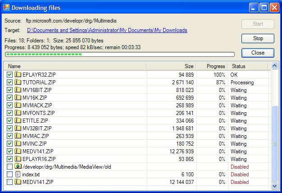Click the web folder icon for MediaView/old
Viewport: 282px width, 193px height.
click(18, 166)
